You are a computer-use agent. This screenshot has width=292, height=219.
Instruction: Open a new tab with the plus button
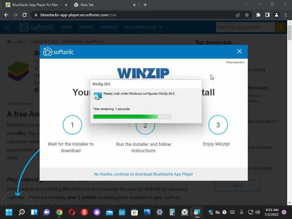tap(145, 5)
